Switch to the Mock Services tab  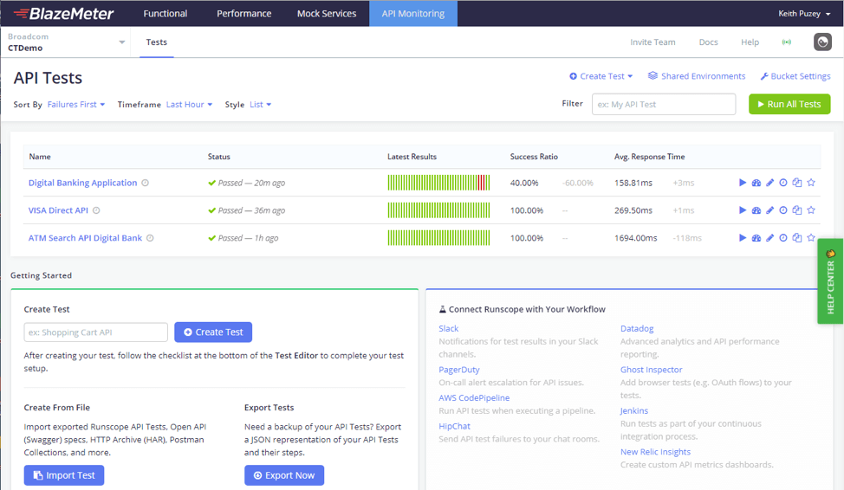click(327, 14)
